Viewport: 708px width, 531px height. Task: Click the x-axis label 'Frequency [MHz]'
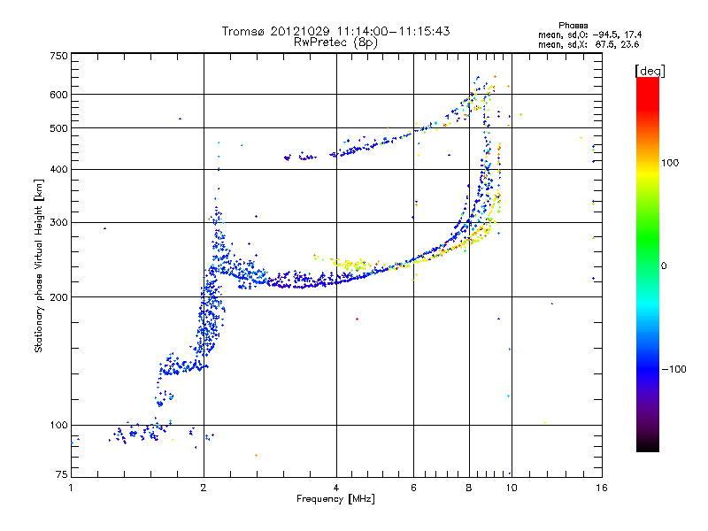pos(335,499)
